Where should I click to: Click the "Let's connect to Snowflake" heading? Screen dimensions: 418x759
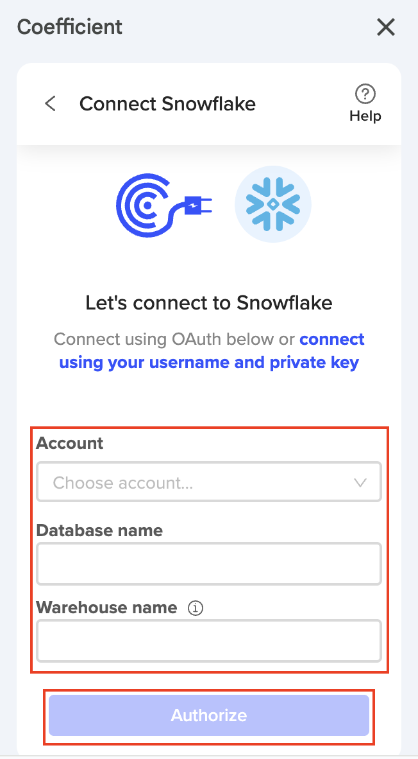[x=209, y=302]
